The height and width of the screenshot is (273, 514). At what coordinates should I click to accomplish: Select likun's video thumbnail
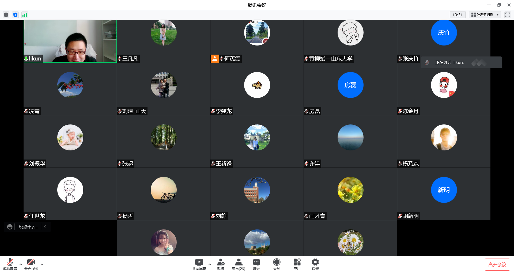click(70, 41)
